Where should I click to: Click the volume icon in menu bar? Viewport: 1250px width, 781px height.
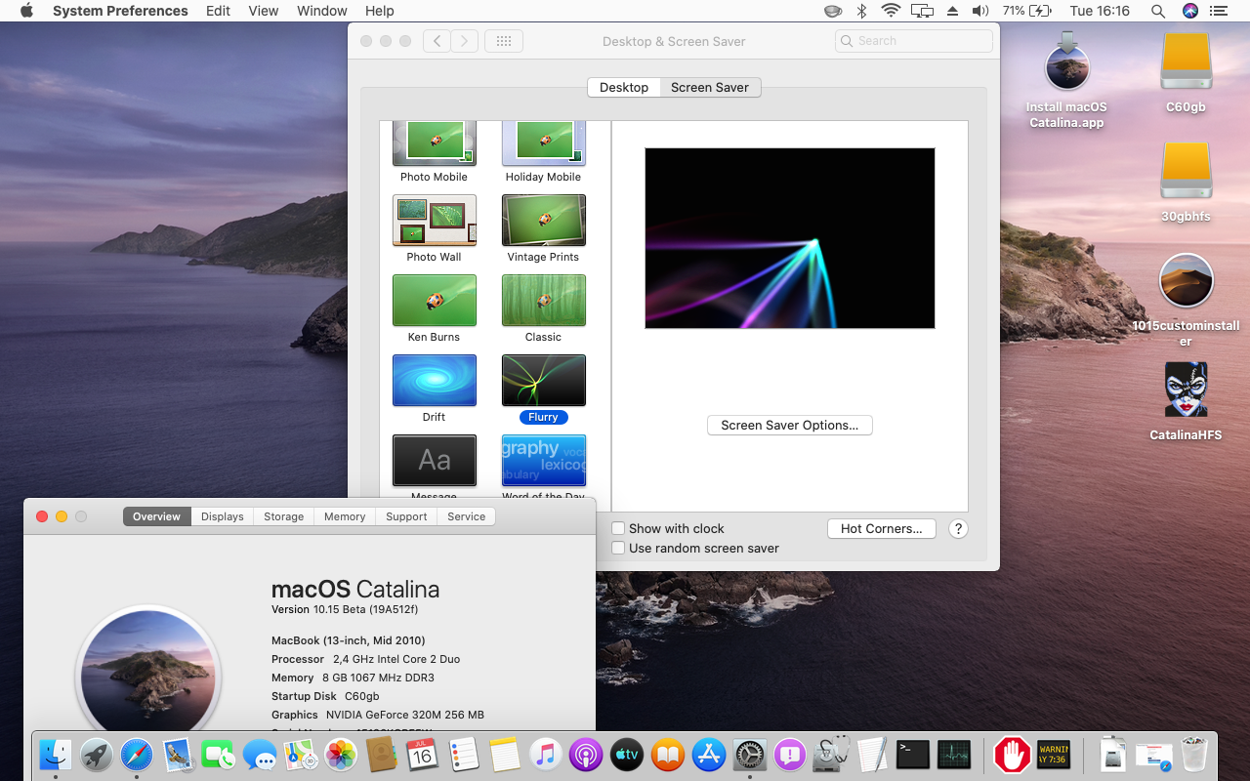(980, 11)
